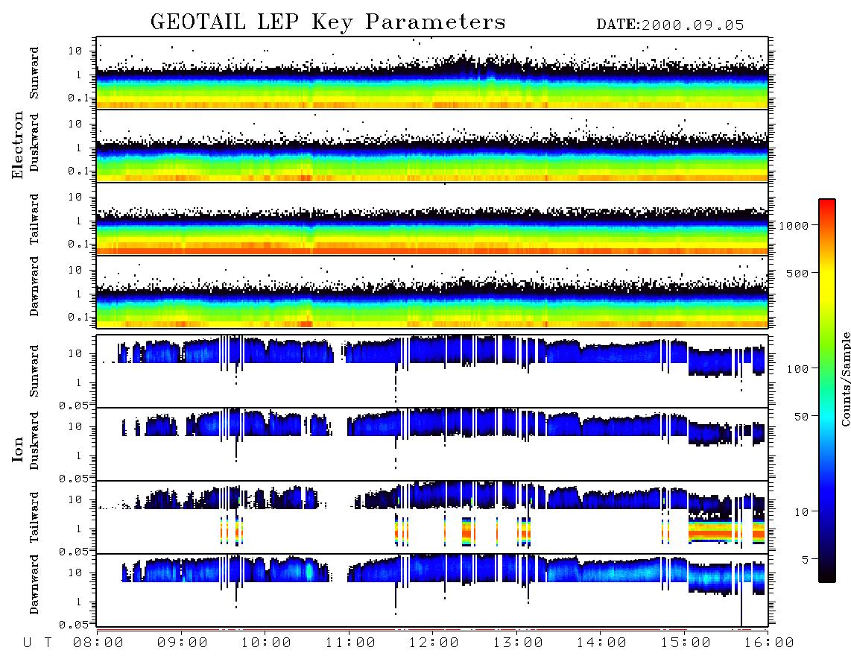The width and height of the screenshot is (851, 656).
Task: Select the Electron Tailward panel label
Action: coord(34,218)
